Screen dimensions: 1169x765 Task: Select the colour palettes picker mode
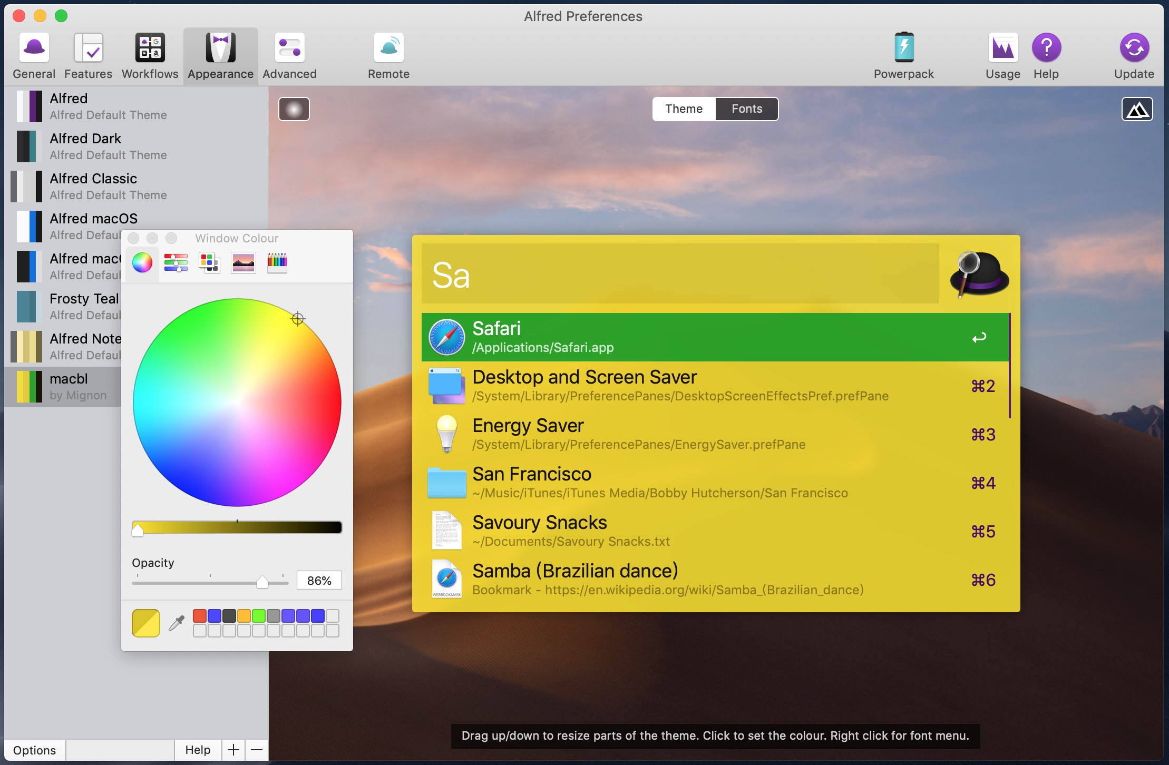coord(209,262)
